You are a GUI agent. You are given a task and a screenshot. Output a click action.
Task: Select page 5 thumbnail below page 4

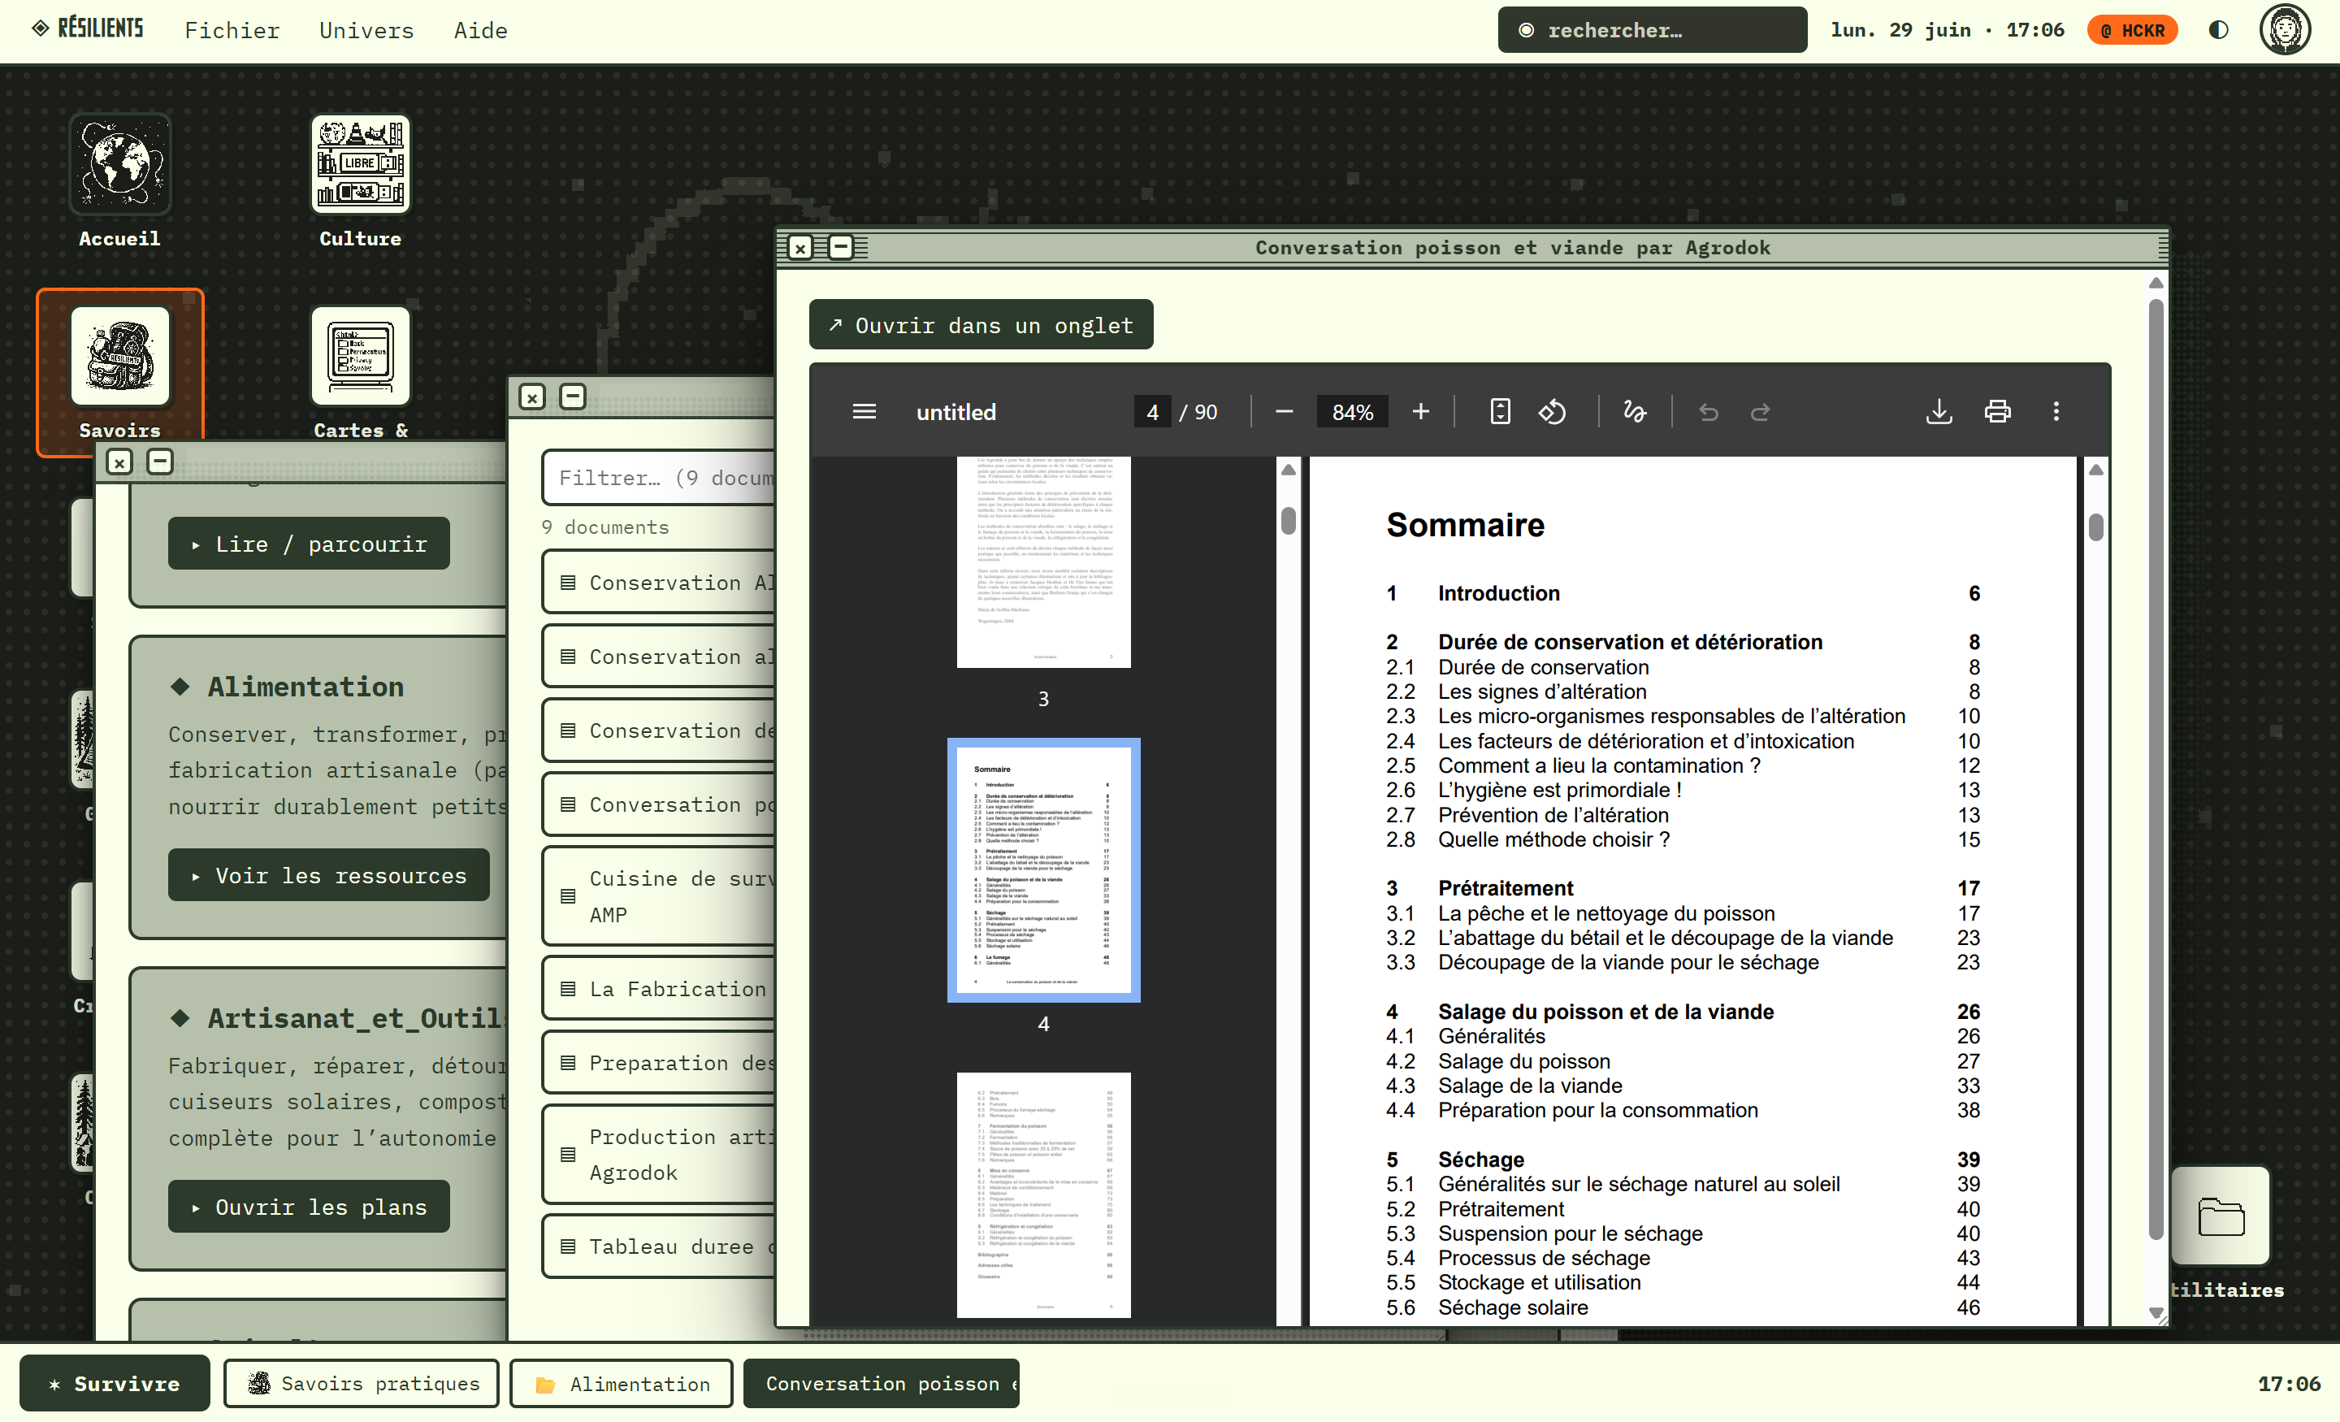[x=1044, y=1195]
